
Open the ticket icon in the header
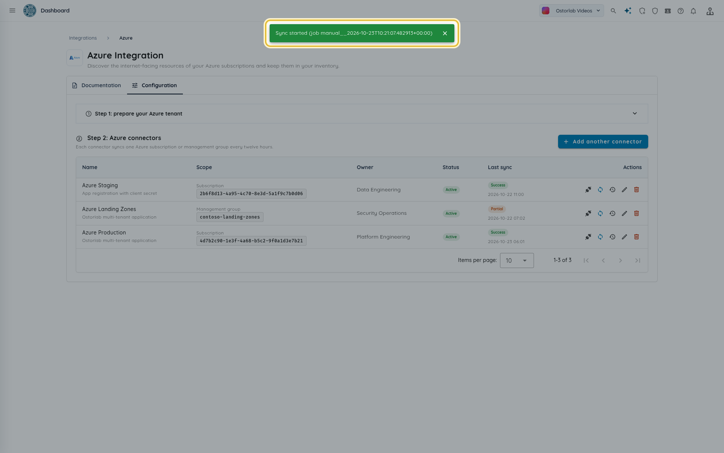(x=668, y=11)
